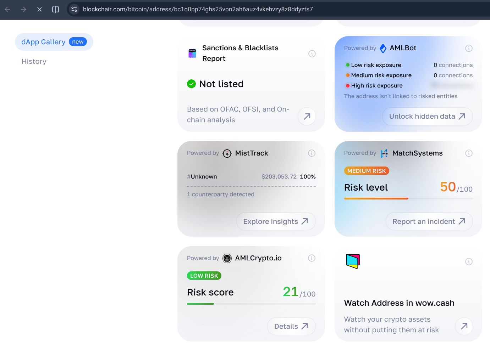Open the dApp Gallery menu item

[x=54, y=42]
